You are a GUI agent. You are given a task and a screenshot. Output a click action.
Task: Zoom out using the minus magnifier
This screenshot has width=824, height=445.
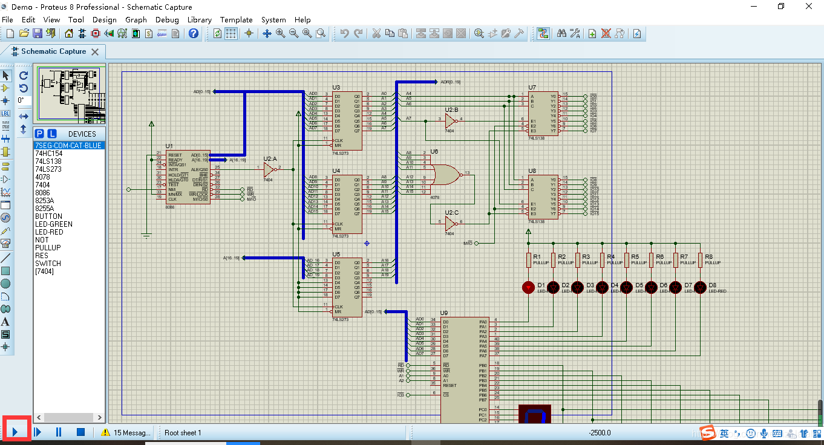[x=293, y=33]
